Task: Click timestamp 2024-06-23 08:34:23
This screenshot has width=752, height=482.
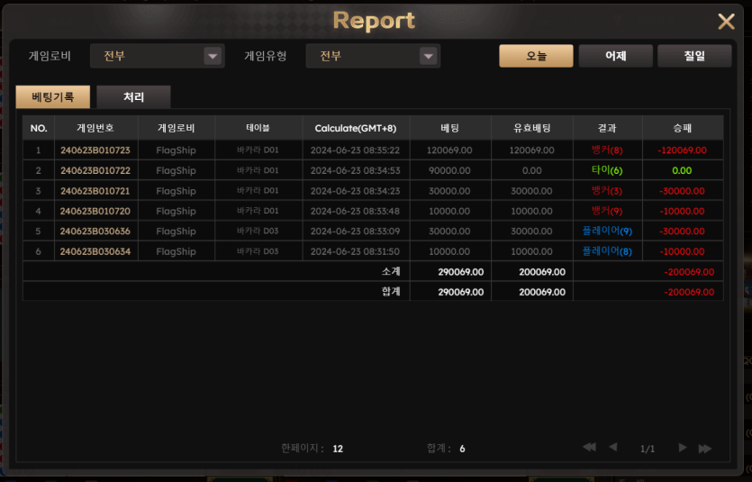Action: coord(356,191)
